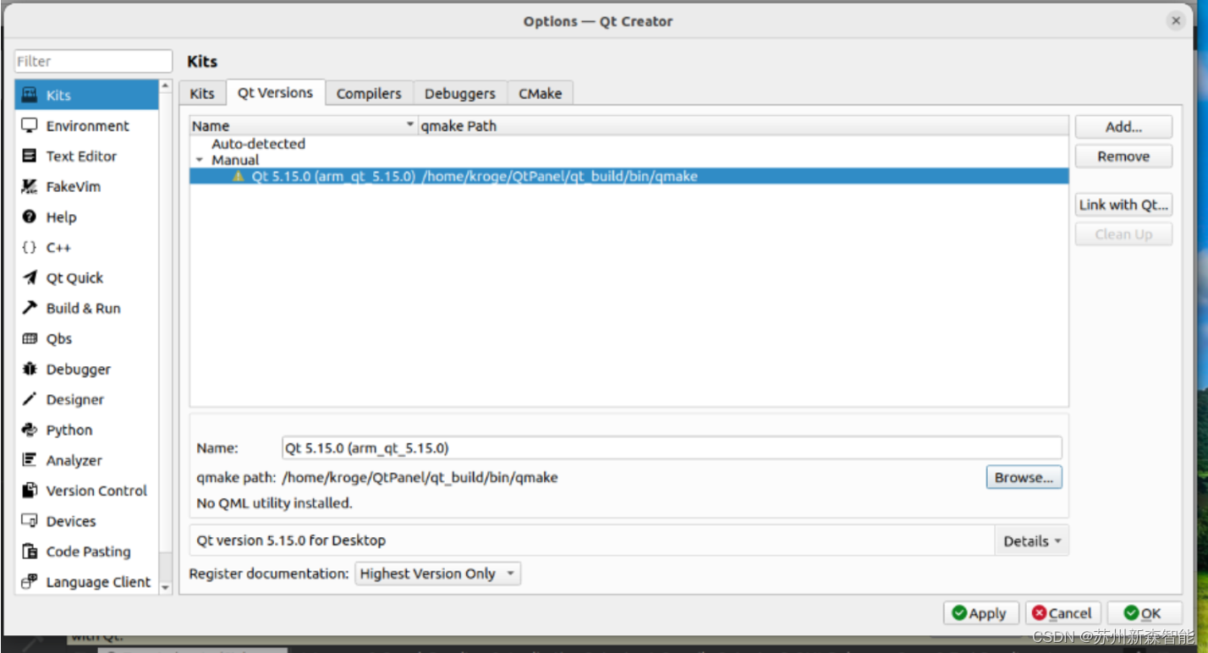The image size is (1208, 653).
Task: Open the Analyzer settings section
Action: click(x=72, y=460)
